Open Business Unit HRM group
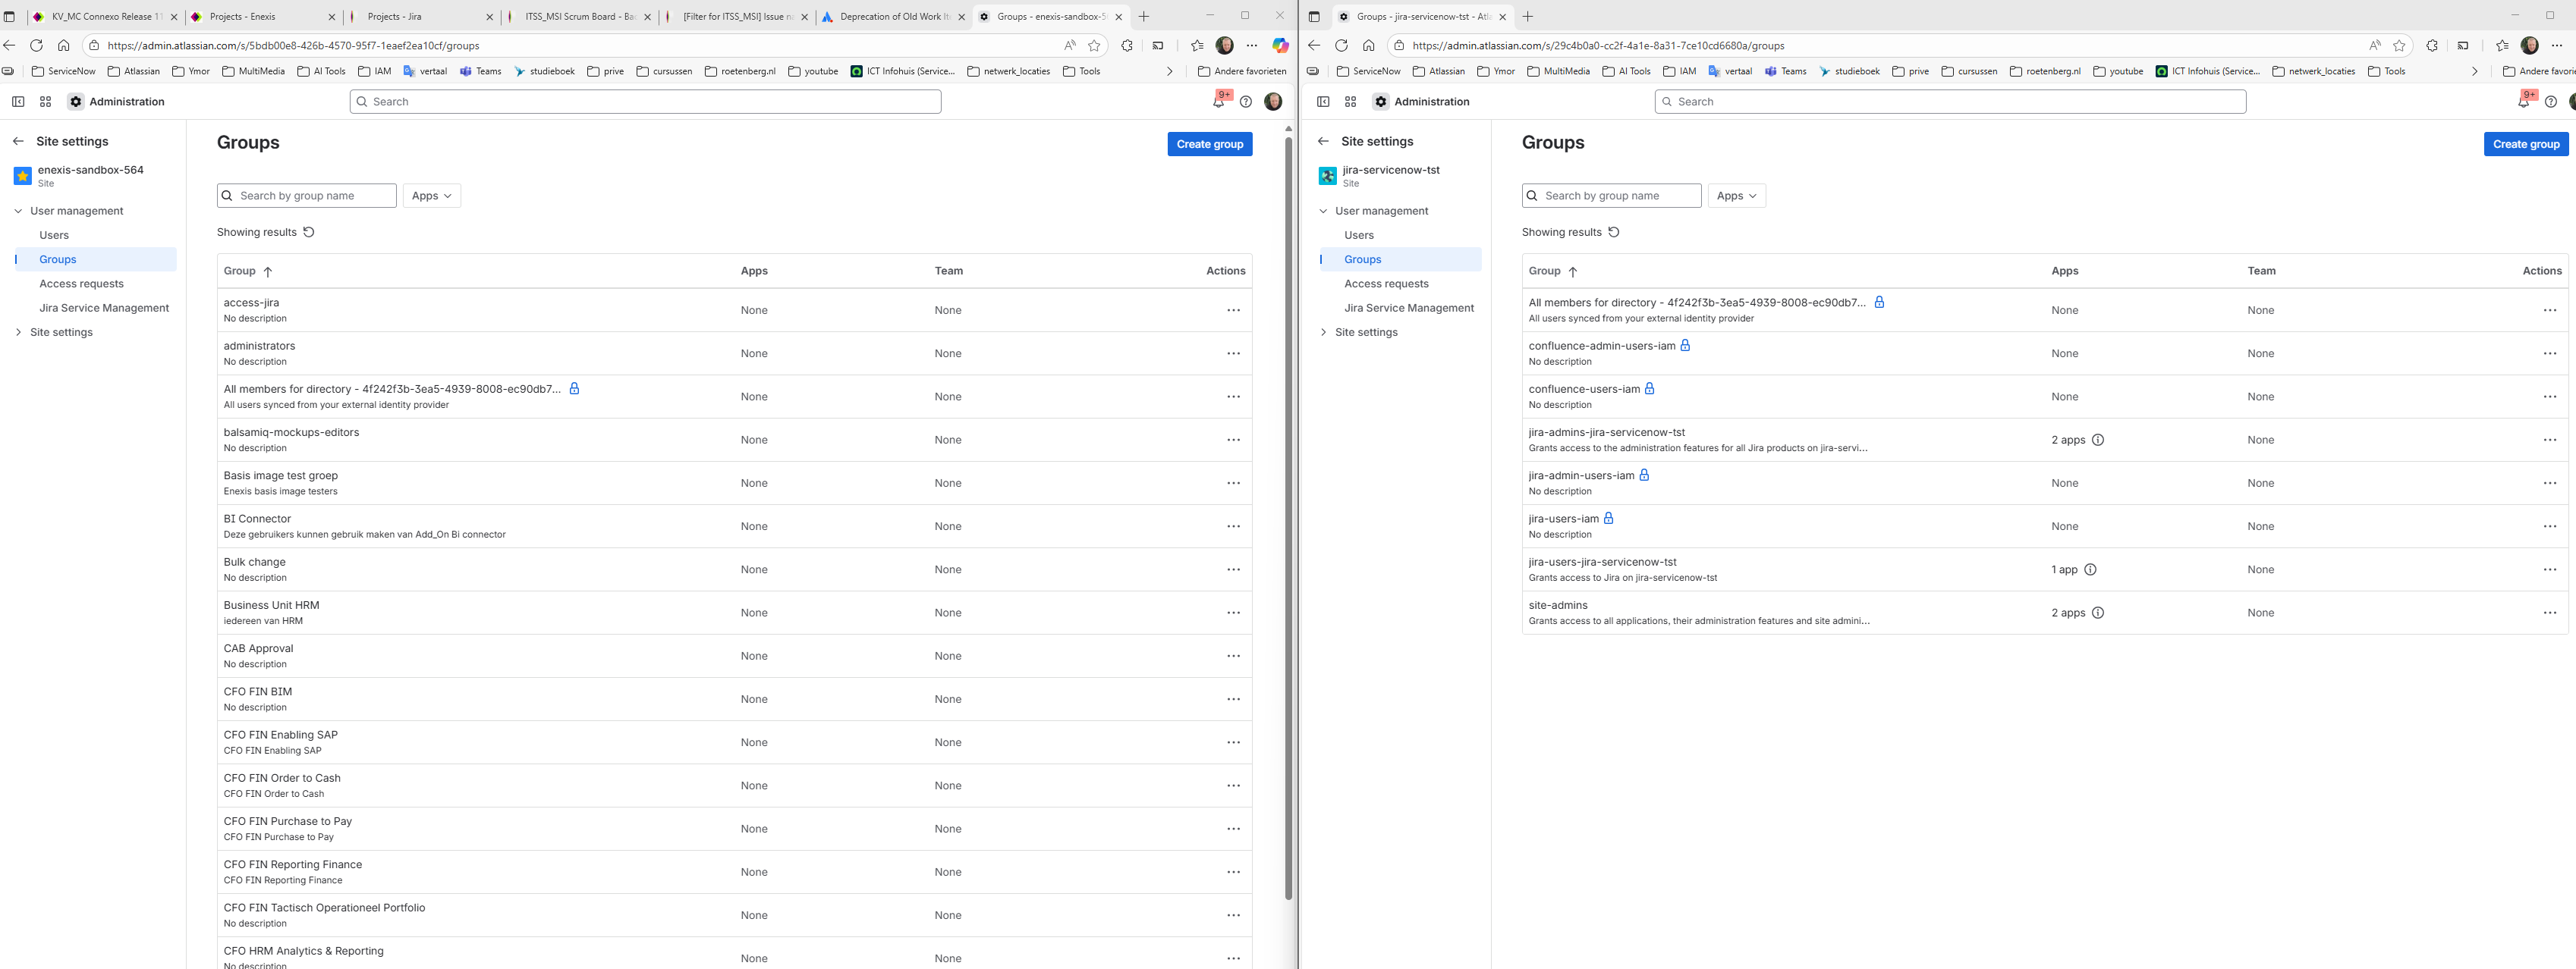The width and height of the screenshot is (2576, 969). [272, 605]
